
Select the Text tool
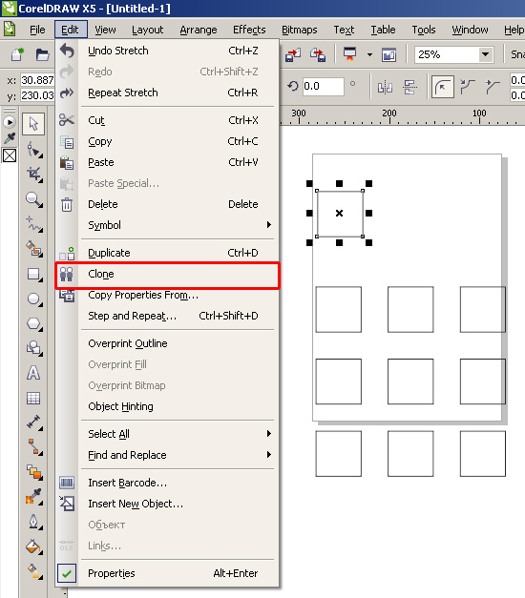tap(33, 373)
